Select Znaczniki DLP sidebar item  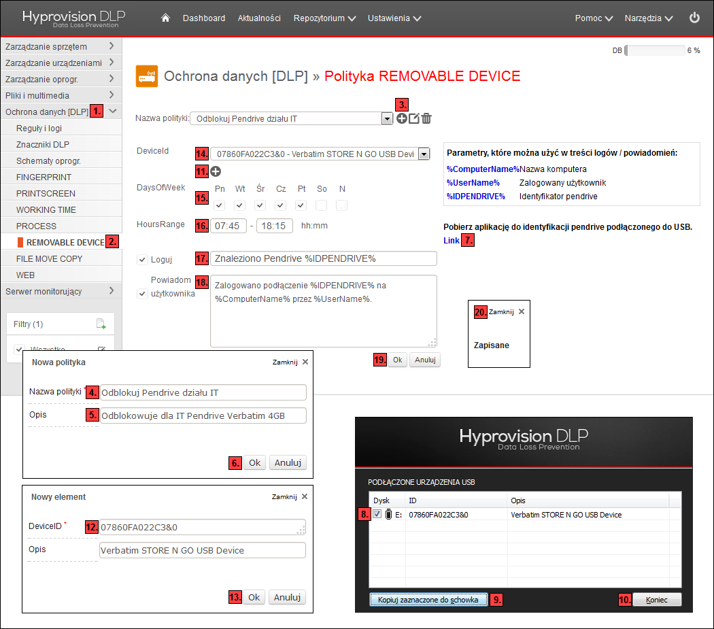[x=61, y=144]
